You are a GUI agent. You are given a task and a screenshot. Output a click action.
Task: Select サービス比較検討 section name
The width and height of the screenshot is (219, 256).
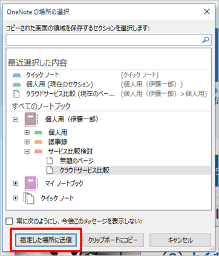pos(70,151)
